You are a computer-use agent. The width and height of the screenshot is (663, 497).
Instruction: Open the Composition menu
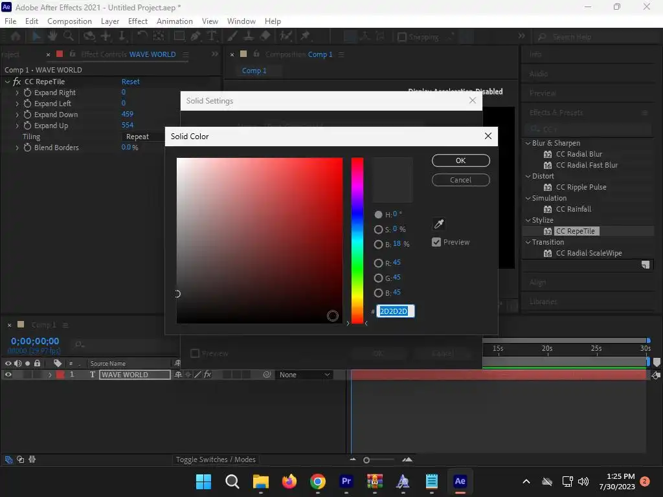[69, 21]
